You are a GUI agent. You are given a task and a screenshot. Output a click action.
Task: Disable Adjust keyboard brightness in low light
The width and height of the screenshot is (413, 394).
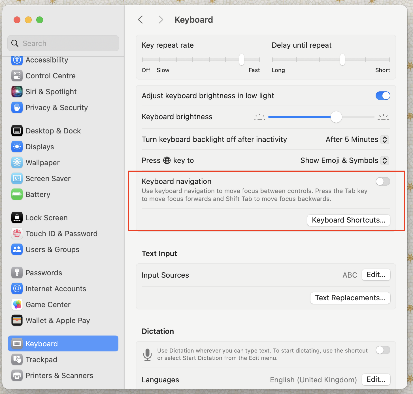(383, 96)
